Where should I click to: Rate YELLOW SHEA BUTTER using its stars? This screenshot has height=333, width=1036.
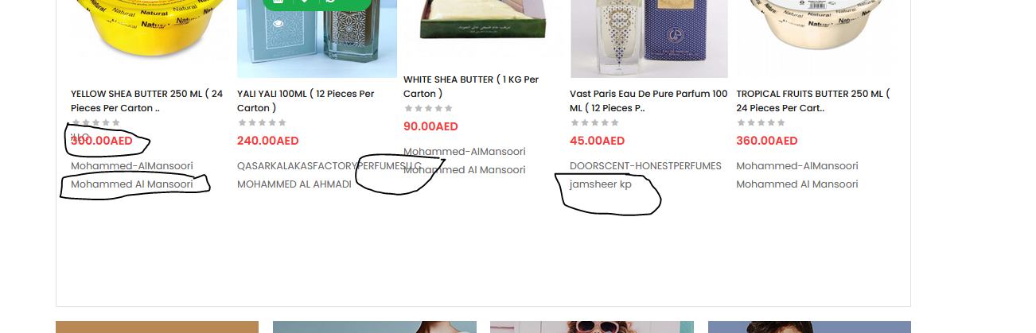click(x=95, y=122)
